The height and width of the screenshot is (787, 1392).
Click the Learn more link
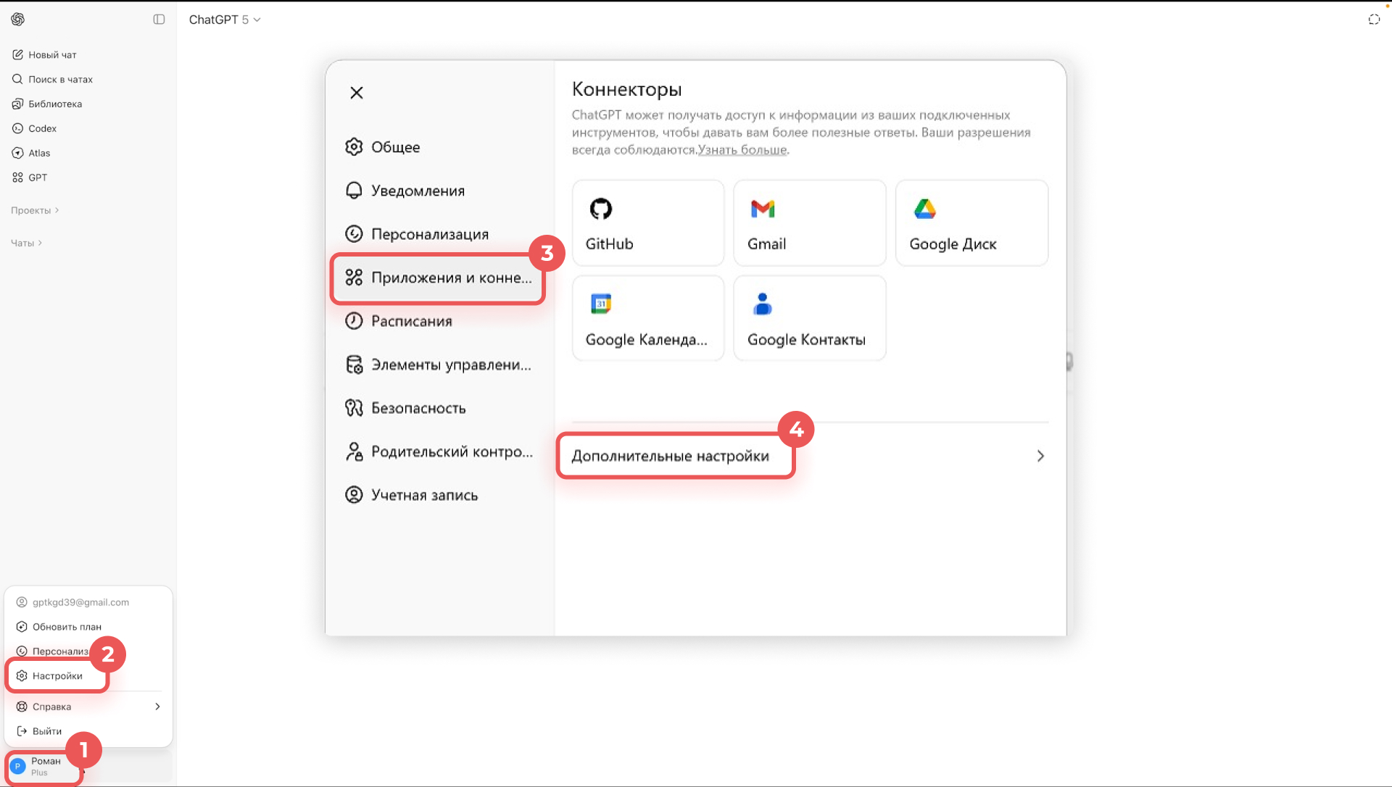tap(742, 150)
